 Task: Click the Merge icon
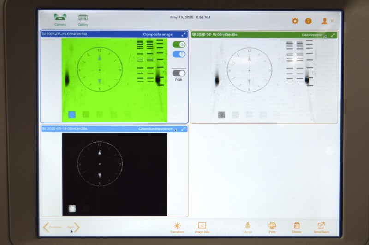[x=248, y=228]
